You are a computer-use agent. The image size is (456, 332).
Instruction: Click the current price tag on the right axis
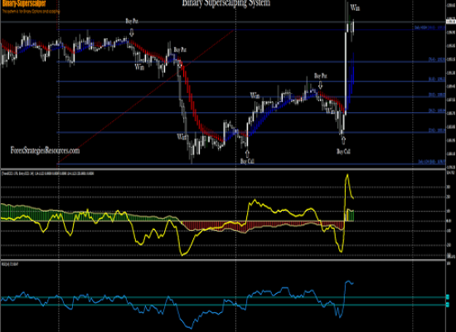(x=451, y=22)
